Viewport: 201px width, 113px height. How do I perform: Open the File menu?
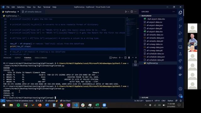(x=8, y=7)
